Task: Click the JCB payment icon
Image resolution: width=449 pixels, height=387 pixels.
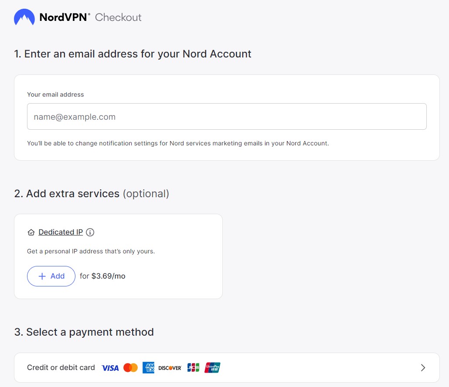Action: 192,367
